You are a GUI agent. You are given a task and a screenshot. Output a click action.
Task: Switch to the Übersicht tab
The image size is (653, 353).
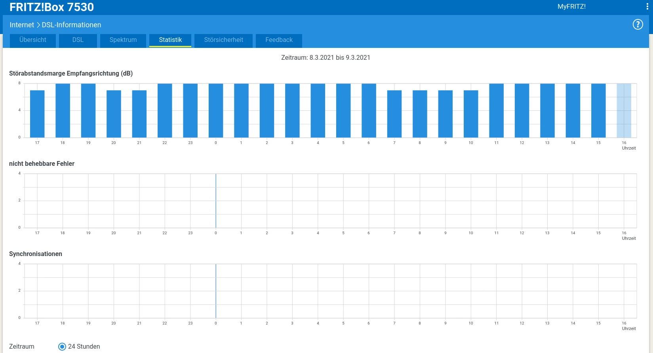click(33, 40)
